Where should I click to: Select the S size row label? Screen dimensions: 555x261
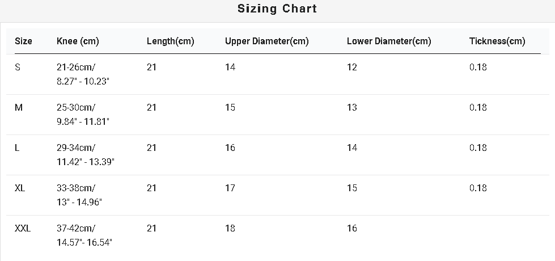pos(18,67)
